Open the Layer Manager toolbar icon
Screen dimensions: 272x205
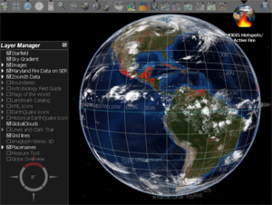[4, 6]
